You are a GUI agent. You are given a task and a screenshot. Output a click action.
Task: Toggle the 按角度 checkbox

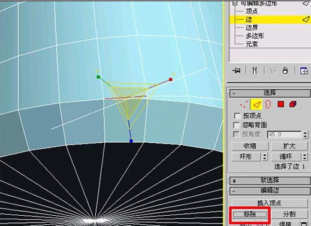[x=236, y=134]
